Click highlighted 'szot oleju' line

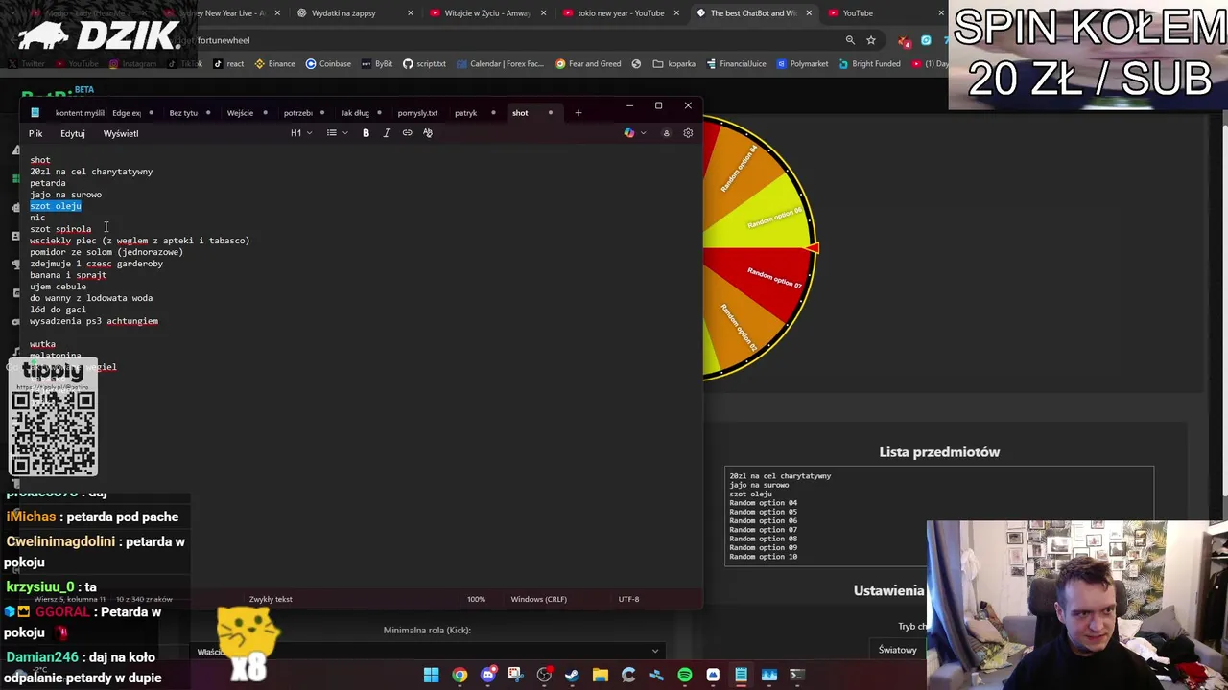56,206
